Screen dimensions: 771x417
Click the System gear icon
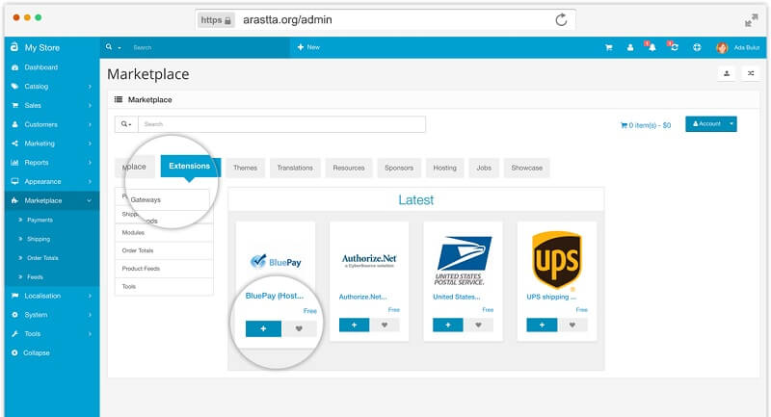(14, 315)
